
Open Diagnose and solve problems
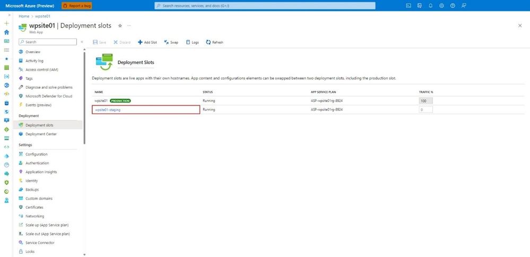coord(48,87)
